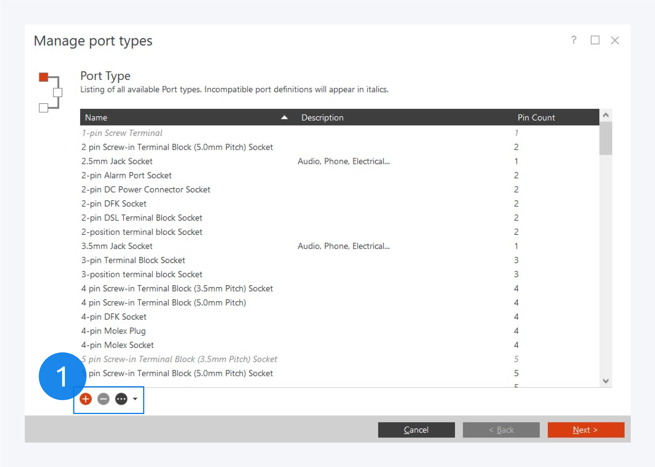Click the grey remove port type icon
655x467 pixels.
coord(103,399)
